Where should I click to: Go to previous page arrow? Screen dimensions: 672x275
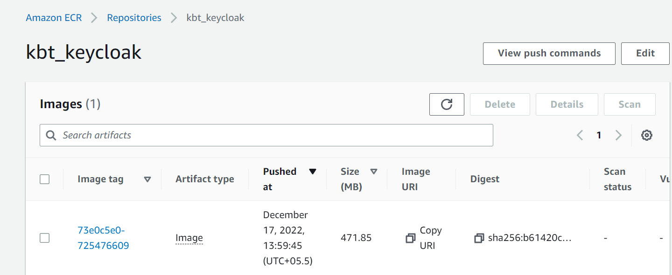580,135
